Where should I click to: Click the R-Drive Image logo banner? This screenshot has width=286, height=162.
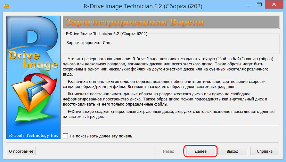pos(33,77)
